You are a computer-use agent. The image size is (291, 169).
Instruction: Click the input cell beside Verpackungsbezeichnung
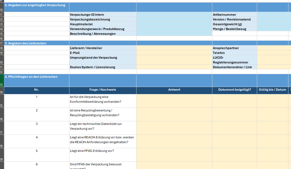pos(174,19)
